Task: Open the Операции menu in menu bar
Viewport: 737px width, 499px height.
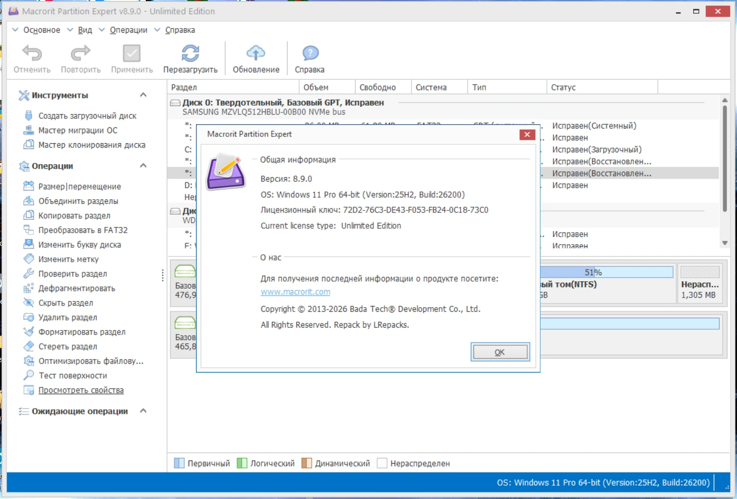Action: coord(128,30)
